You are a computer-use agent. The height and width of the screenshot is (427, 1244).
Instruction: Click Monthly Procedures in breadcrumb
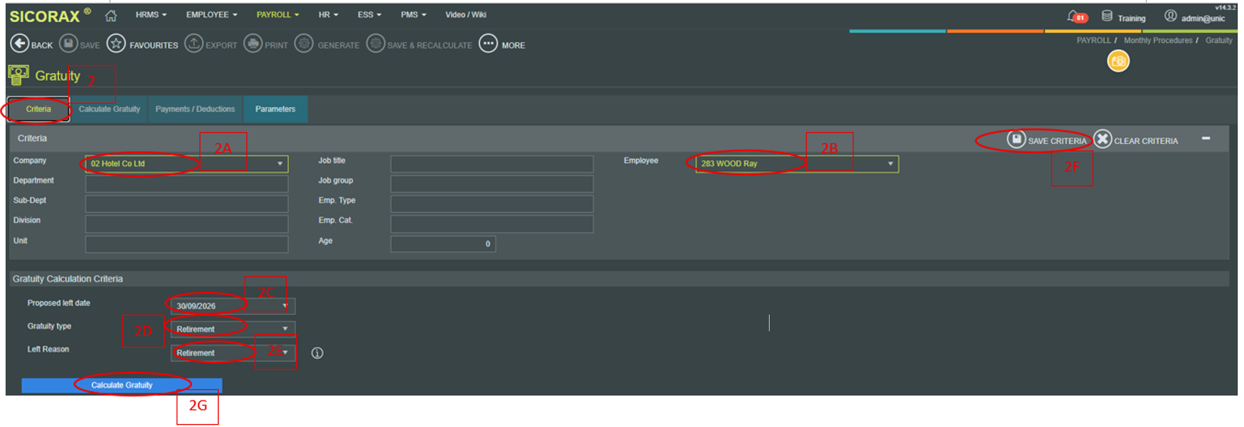pyautogui.click(x=1157, y=41)
